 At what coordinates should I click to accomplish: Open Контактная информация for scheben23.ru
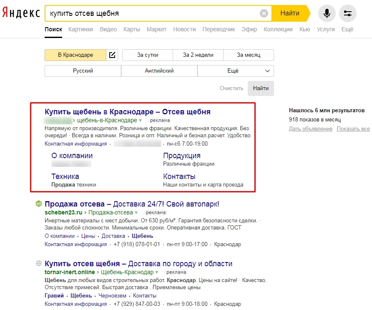coord(75,244)
